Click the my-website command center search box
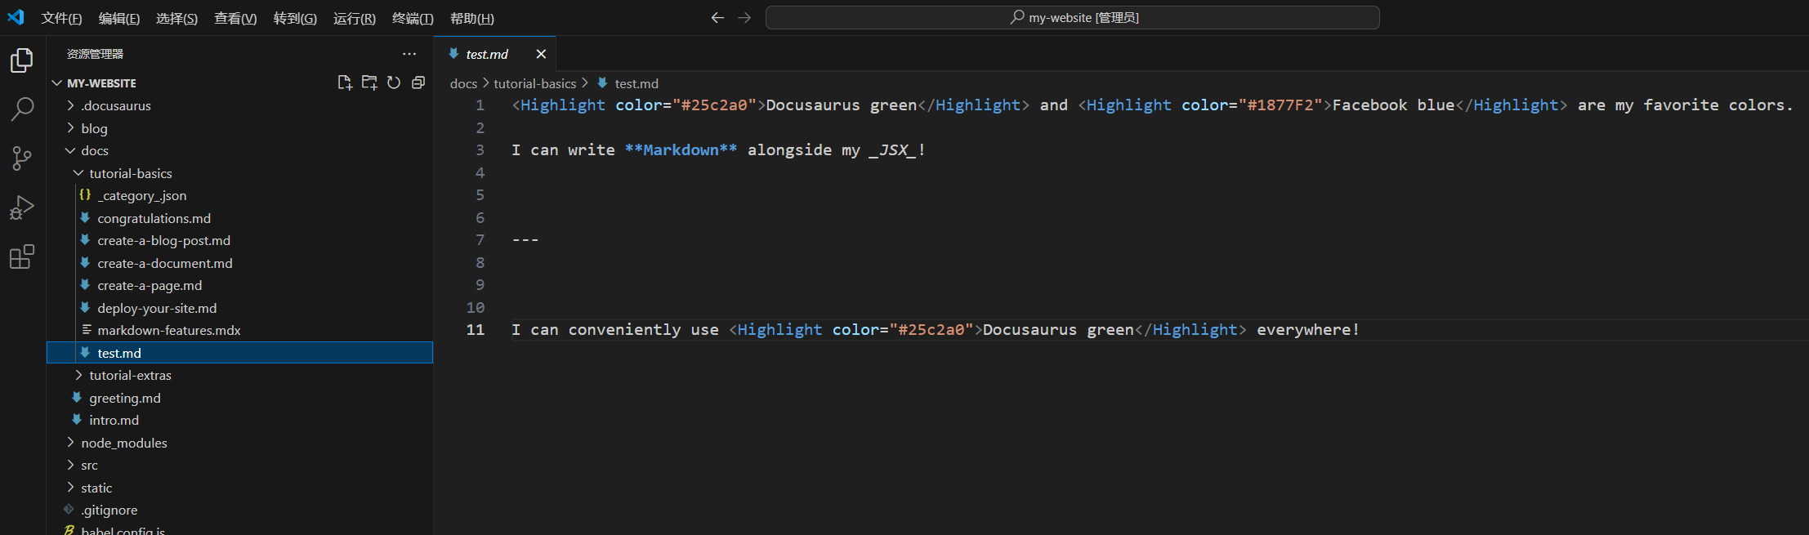Viewport: 1809px width, 535px height. pyautogui.click(x=1072, y=17)
